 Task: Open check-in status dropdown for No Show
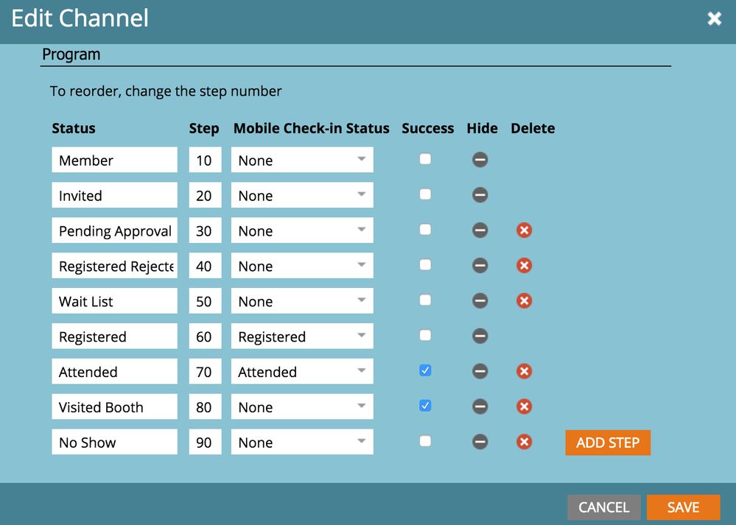(302, 442)
